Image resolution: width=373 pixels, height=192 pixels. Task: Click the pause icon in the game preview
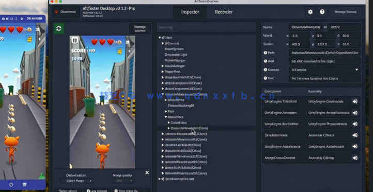74,40
